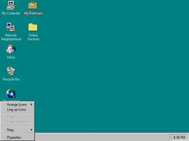Select the Online Services folder icon
The image size is (189, 141).
(33, 27)
